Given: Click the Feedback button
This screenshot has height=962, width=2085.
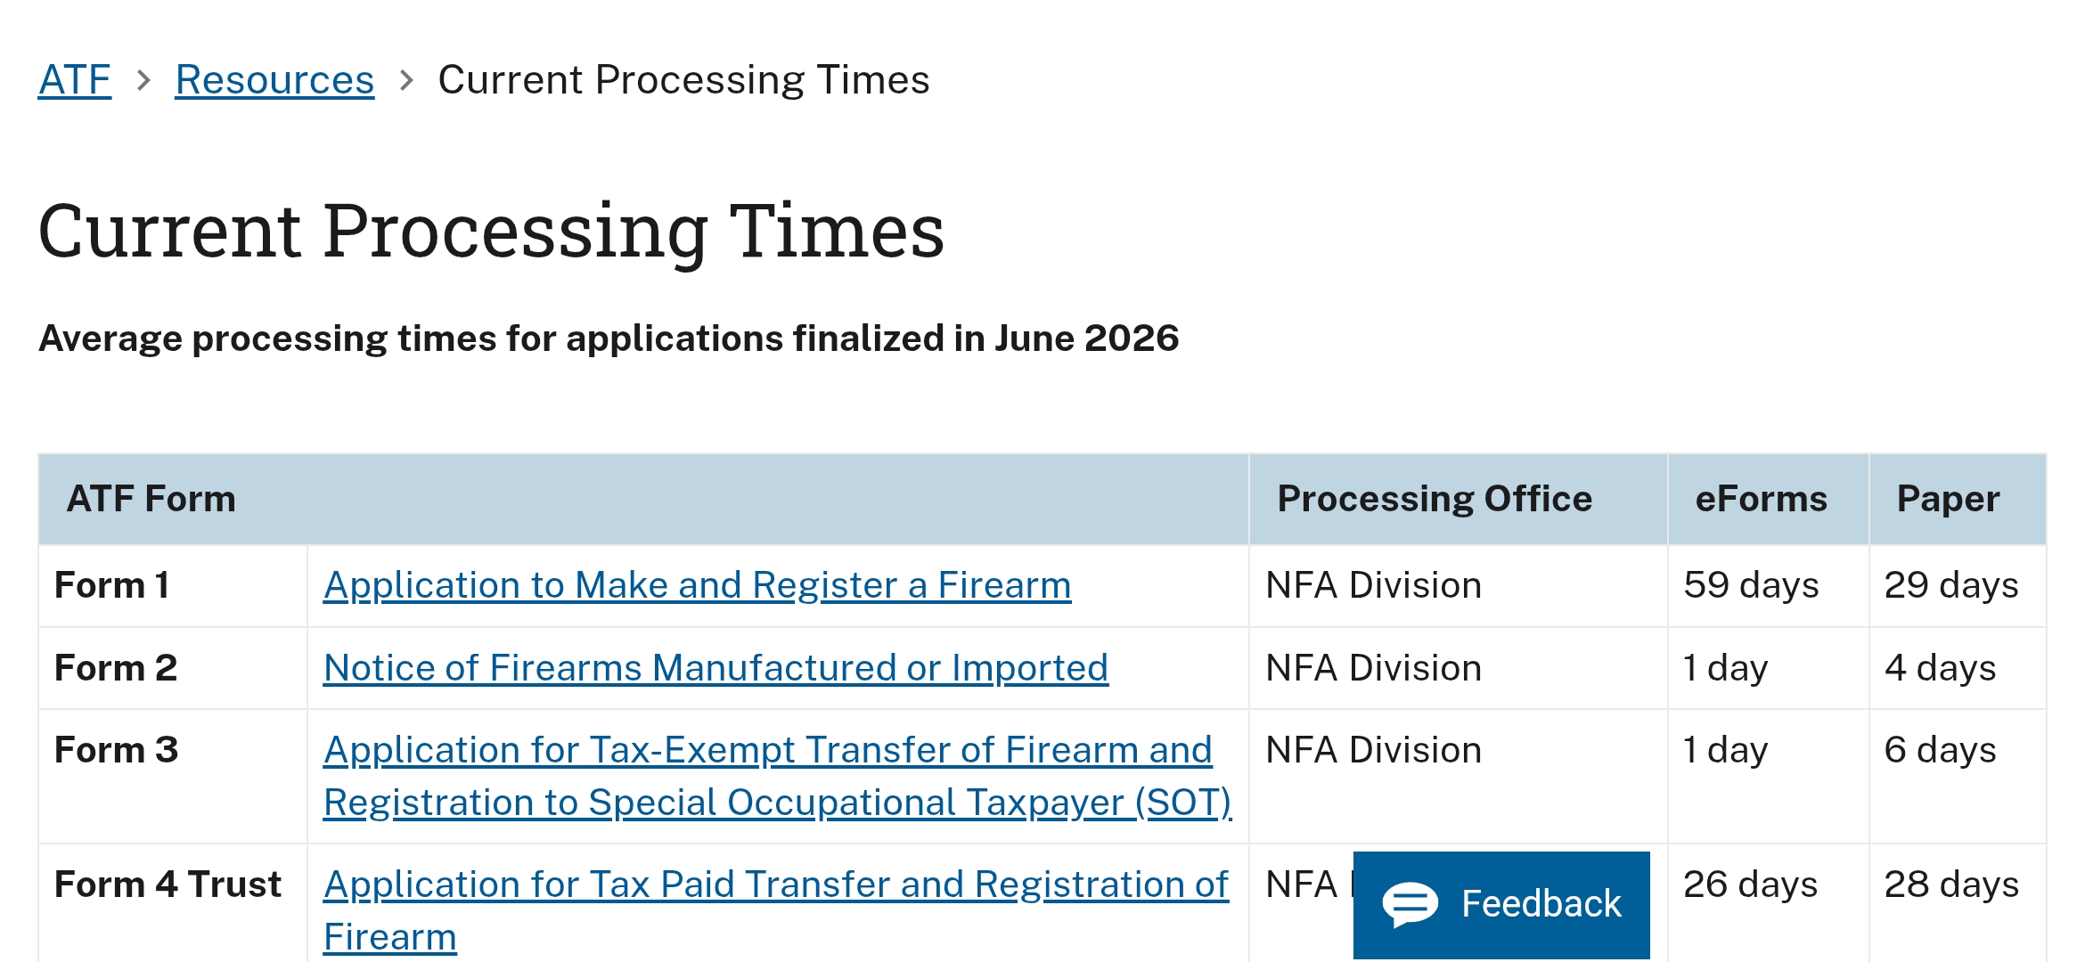Looking at the screenshot, I should click(x=1501, y=905).
